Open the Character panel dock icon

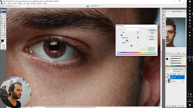164,30
